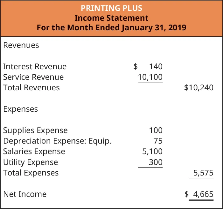This screenshot has width=223, height=209.
Task: Click the Supplies Expense label
Action: [x=35, y=131]
